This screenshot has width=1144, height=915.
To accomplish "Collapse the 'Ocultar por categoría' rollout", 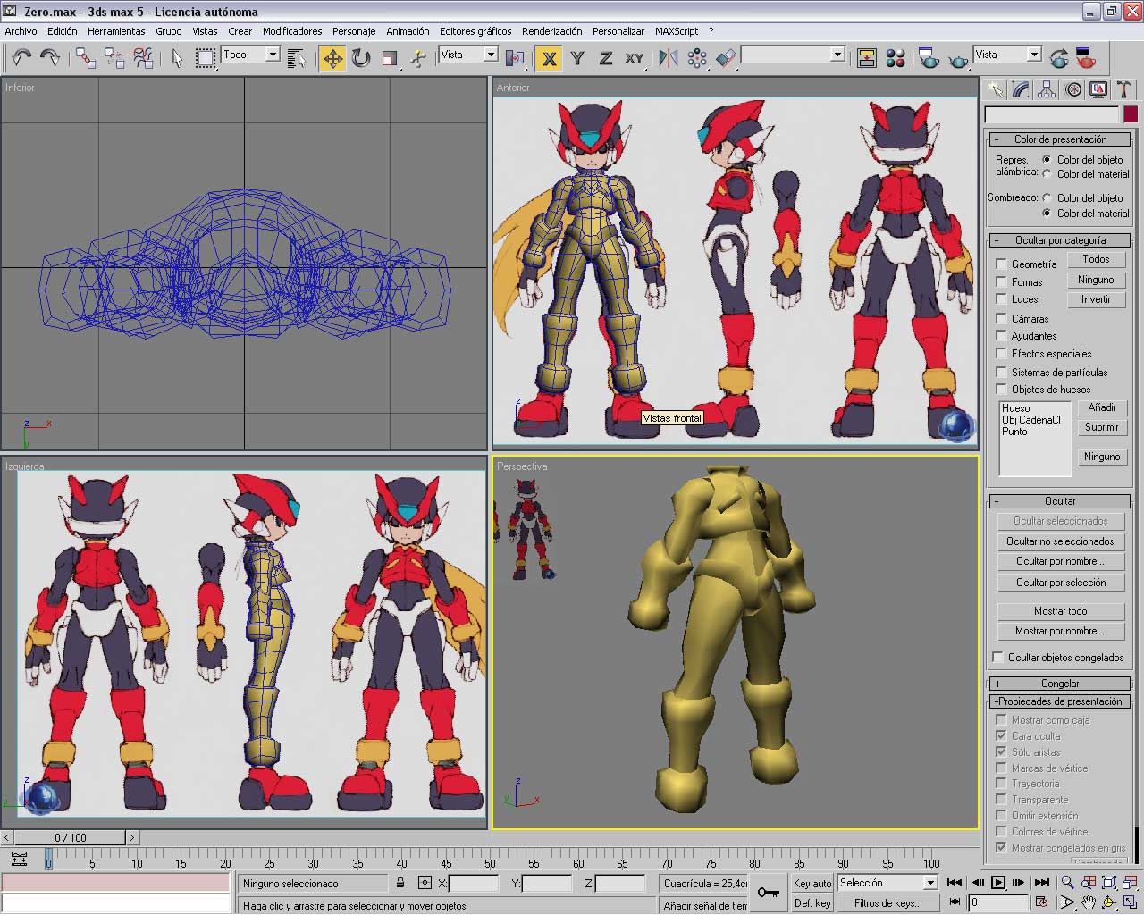I will click(x=1060, y=240).
